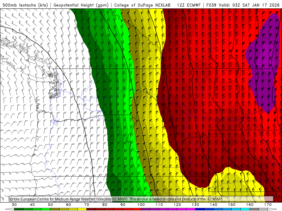Pick the dark gray 160-165 kt legend swatch

point(254,209)
